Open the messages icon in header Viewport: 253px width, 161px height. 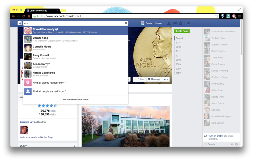point(175,23)
